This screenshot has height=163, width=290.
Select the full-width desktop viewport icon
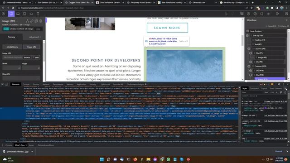pos(11,14)
